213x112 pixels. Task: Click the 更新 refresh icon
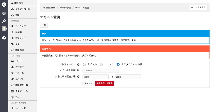pos(13,15)
